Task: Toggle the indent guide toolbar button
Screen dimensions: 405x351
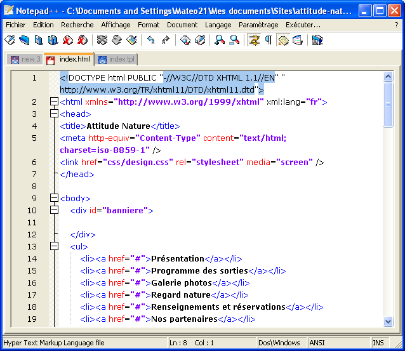Action: pos(283,40)
